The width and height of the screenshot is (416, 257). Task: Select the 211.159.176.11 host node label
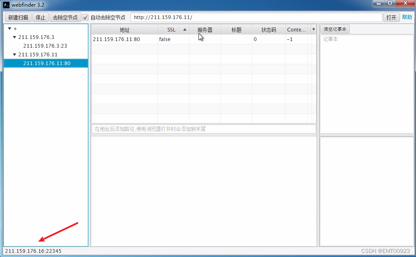[x=38, y=54]
